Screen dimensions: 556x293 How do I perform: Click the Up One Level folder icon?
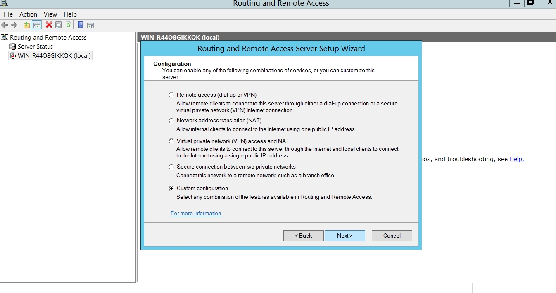(x=27, y=25)
